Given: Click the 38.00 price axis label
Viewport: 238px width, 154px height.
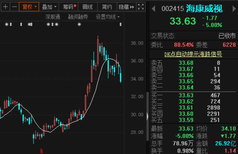Looking at the screenshot, I should pos(137,43).
